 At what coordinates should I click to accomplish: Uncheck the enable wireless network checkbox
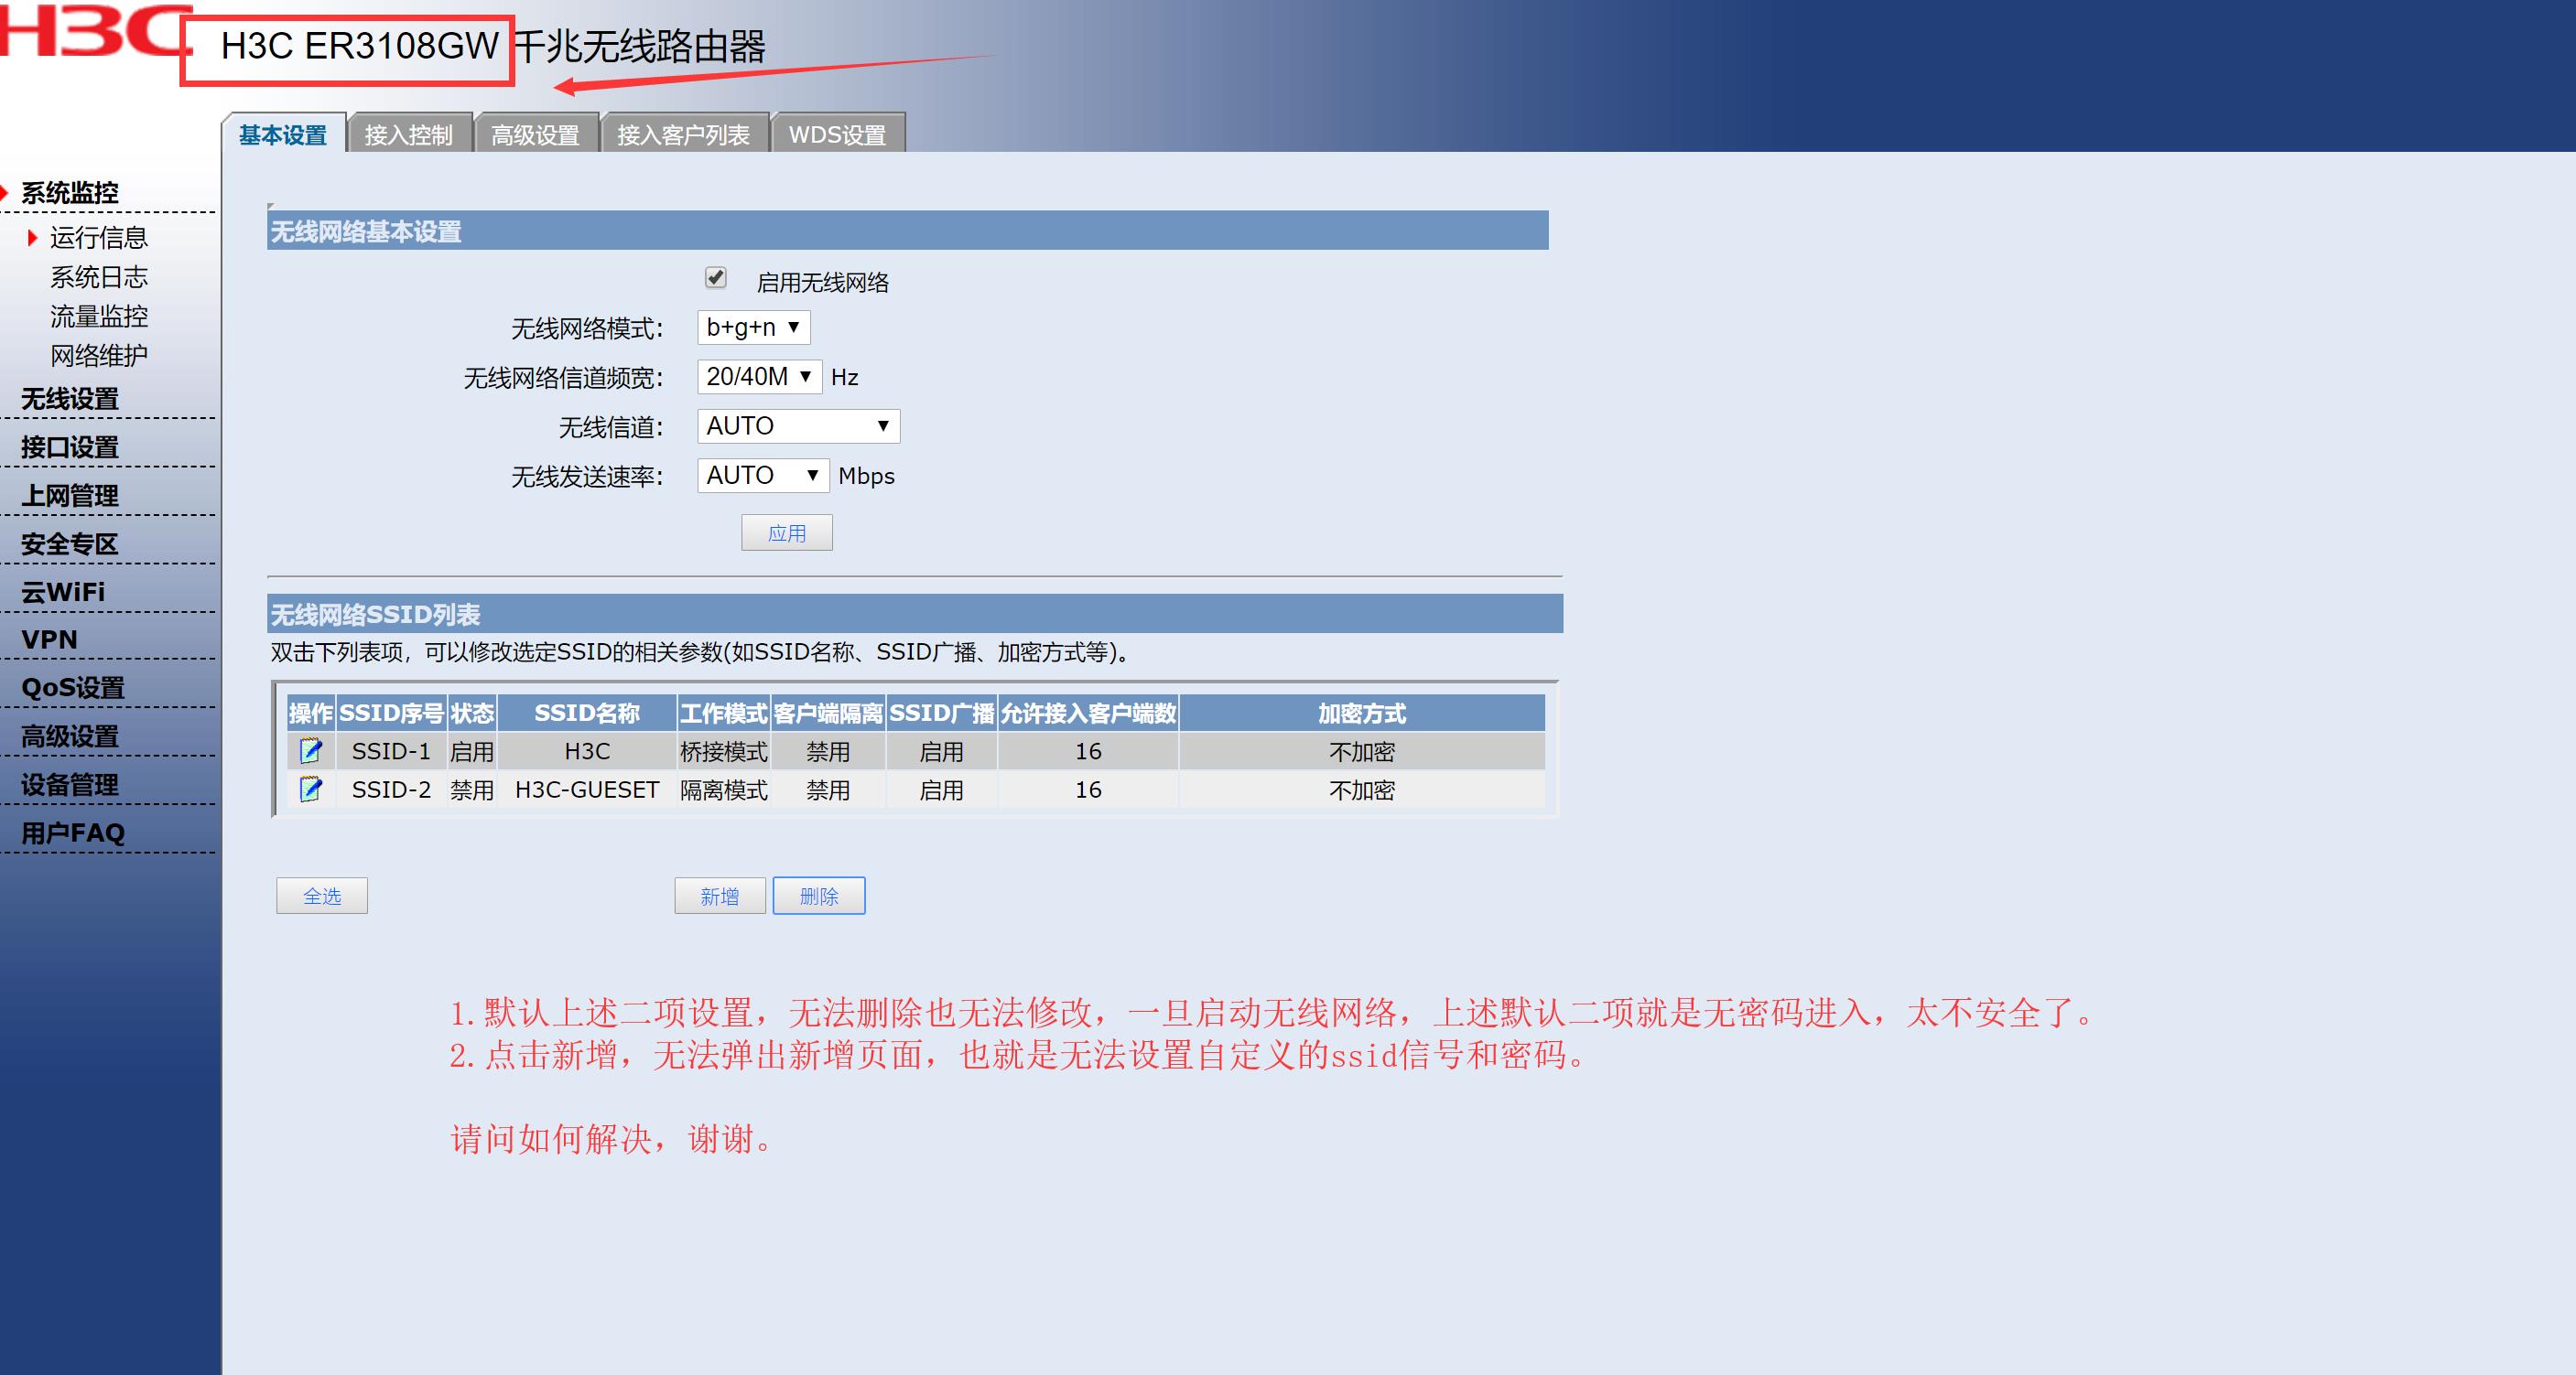coord(716,278)
